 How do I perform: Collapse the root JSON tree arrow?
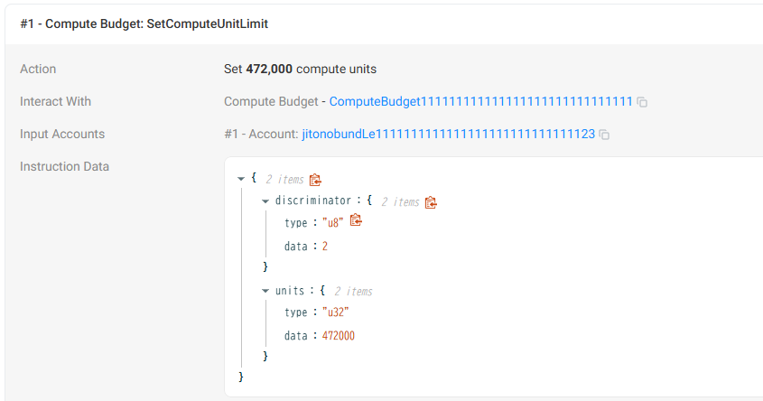pos(241,179)
